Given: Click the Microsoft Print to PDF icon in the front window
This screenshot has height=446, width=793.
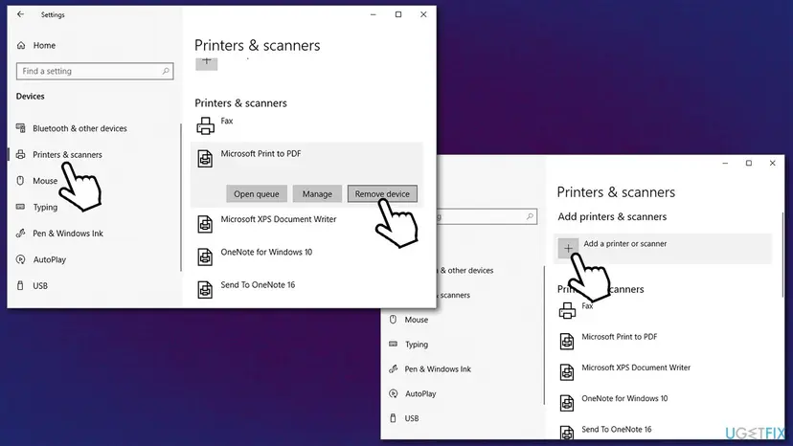Looking at the screenshot, I should point(205,159).
